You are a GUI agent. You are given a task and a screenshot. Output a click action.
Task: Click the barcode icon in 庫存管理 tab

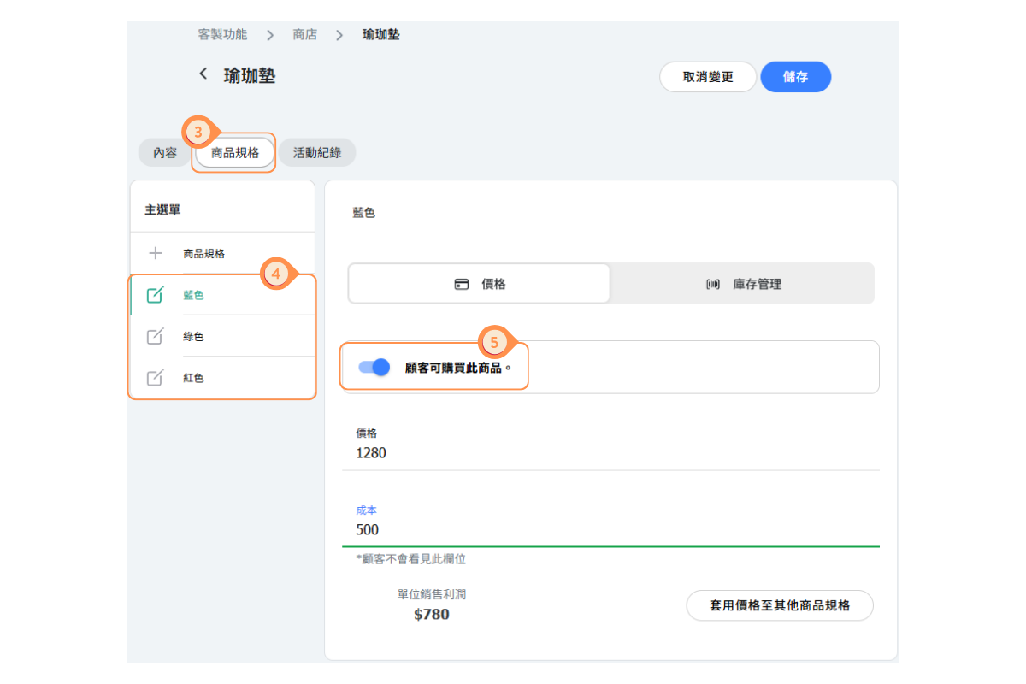[713, 284]
